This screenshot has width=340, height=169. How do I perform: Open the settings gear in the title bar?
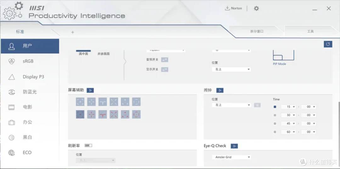click(x=256, y=8)
